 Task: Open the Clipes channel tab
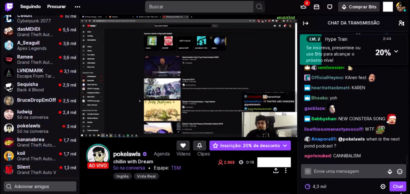pos(203,154)
